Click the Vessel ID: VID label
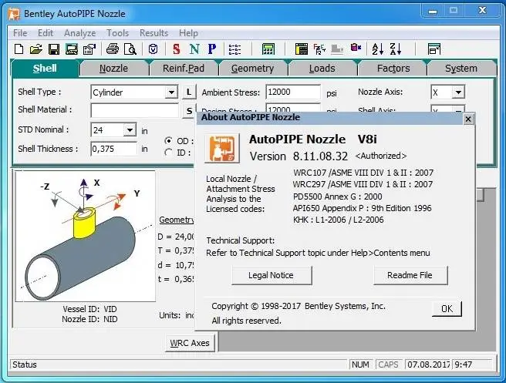Screen dimensions: 506x383 click(89, 309)
